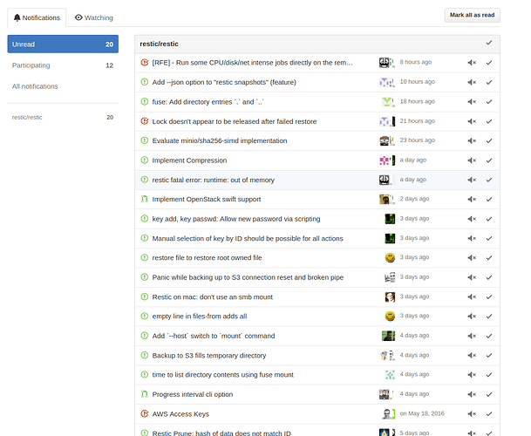This screenshot has height=436, width=531.
Task: Select the Participating filter
Action: (63, 65)
